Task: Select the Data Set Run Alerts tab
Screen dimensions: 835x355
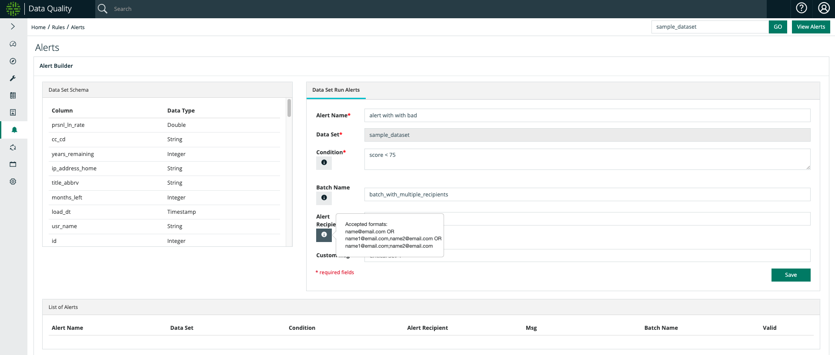Action: click(x=336, y=90)
